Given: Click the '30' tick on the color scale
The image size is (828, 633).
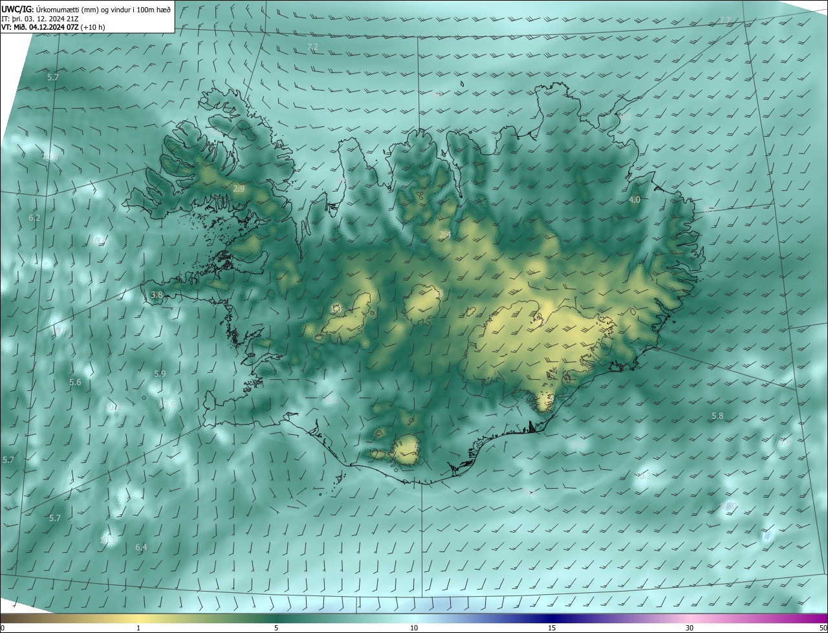Looking at the screenshot, I should [690, 628].
